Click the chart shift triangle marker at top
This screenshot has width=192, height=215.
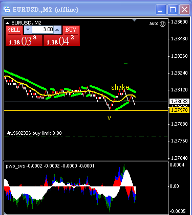[x=135, y=20]
